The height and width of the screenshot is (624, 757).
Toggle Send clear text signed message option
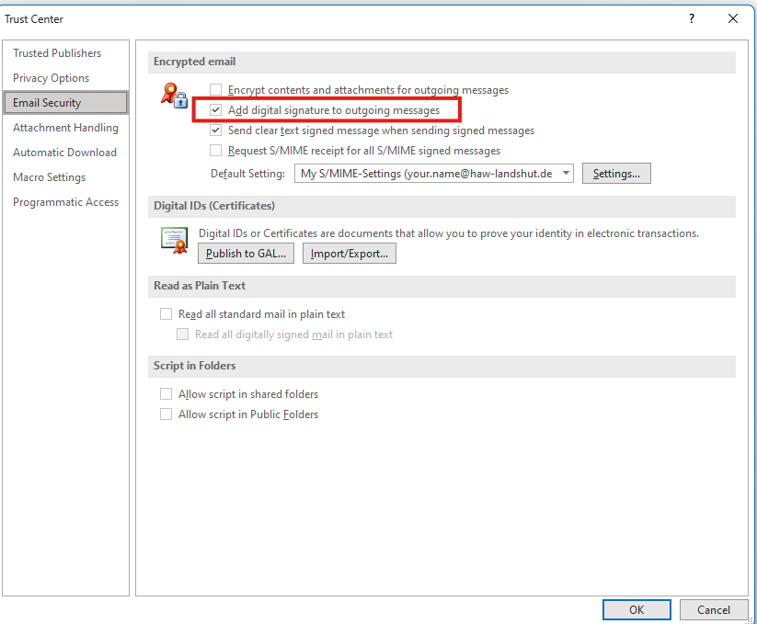tap(216, 130)
